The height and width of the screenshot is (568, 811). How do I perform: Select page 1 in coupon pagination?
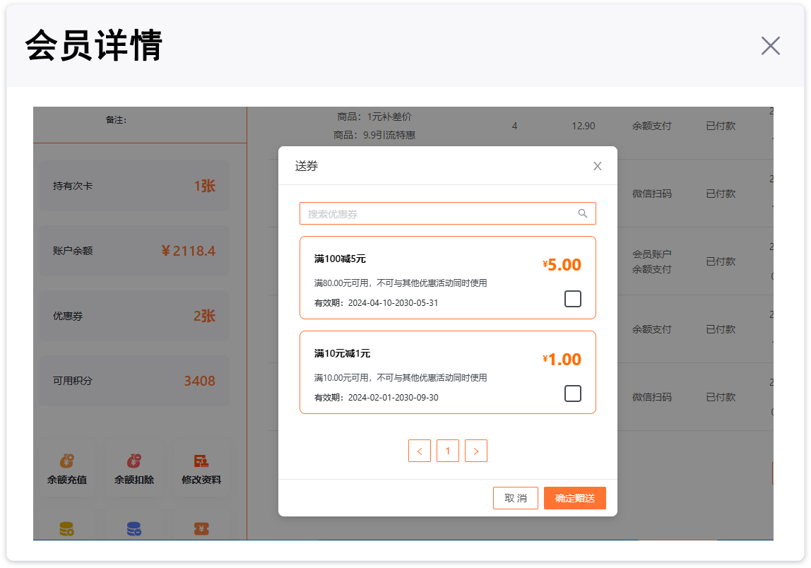pyautogui.click(x=448, y=451)
